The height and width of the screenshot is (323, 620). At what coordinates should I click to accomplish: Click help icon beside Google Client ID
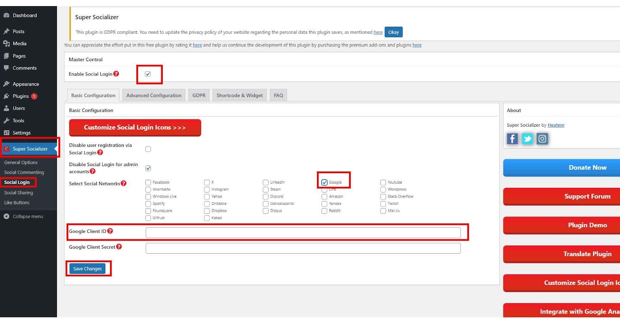(x=110, y=231)
